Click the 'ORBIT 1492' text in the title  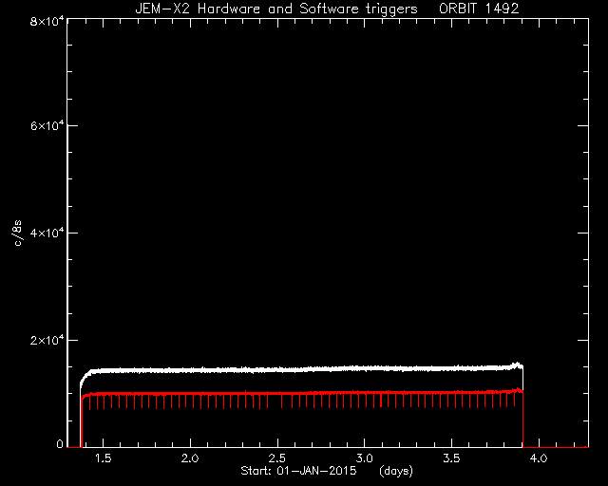[479, 9]
